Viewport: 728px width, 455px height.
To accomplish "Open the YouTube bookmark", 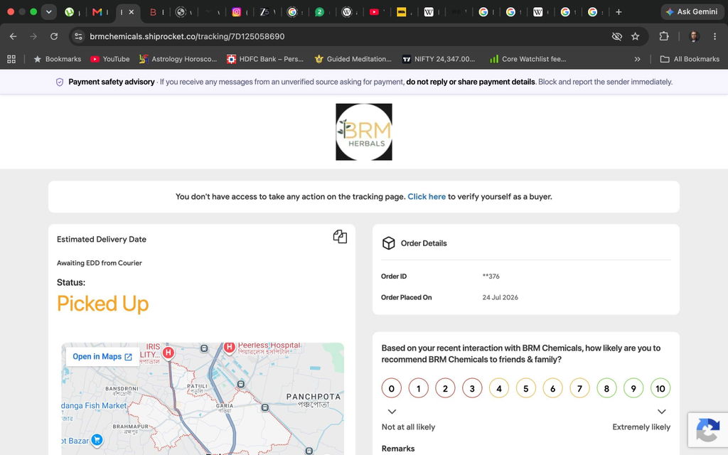I will point(110,59).
